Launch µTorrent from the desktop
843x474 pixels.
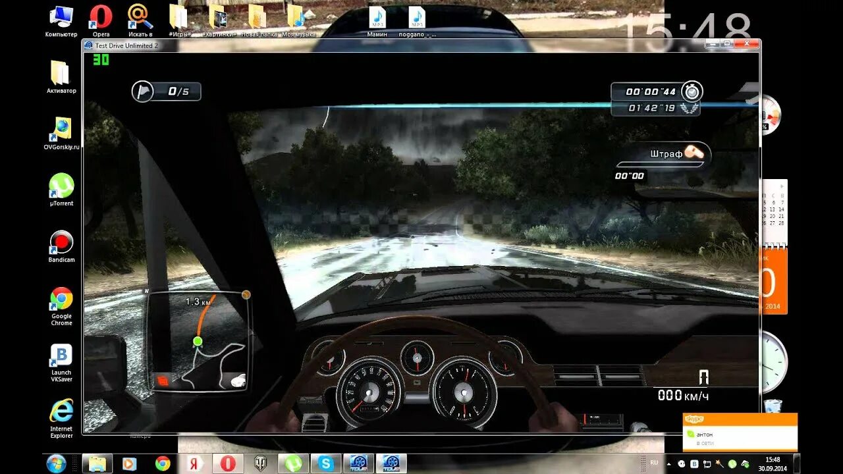click(61, 190)
